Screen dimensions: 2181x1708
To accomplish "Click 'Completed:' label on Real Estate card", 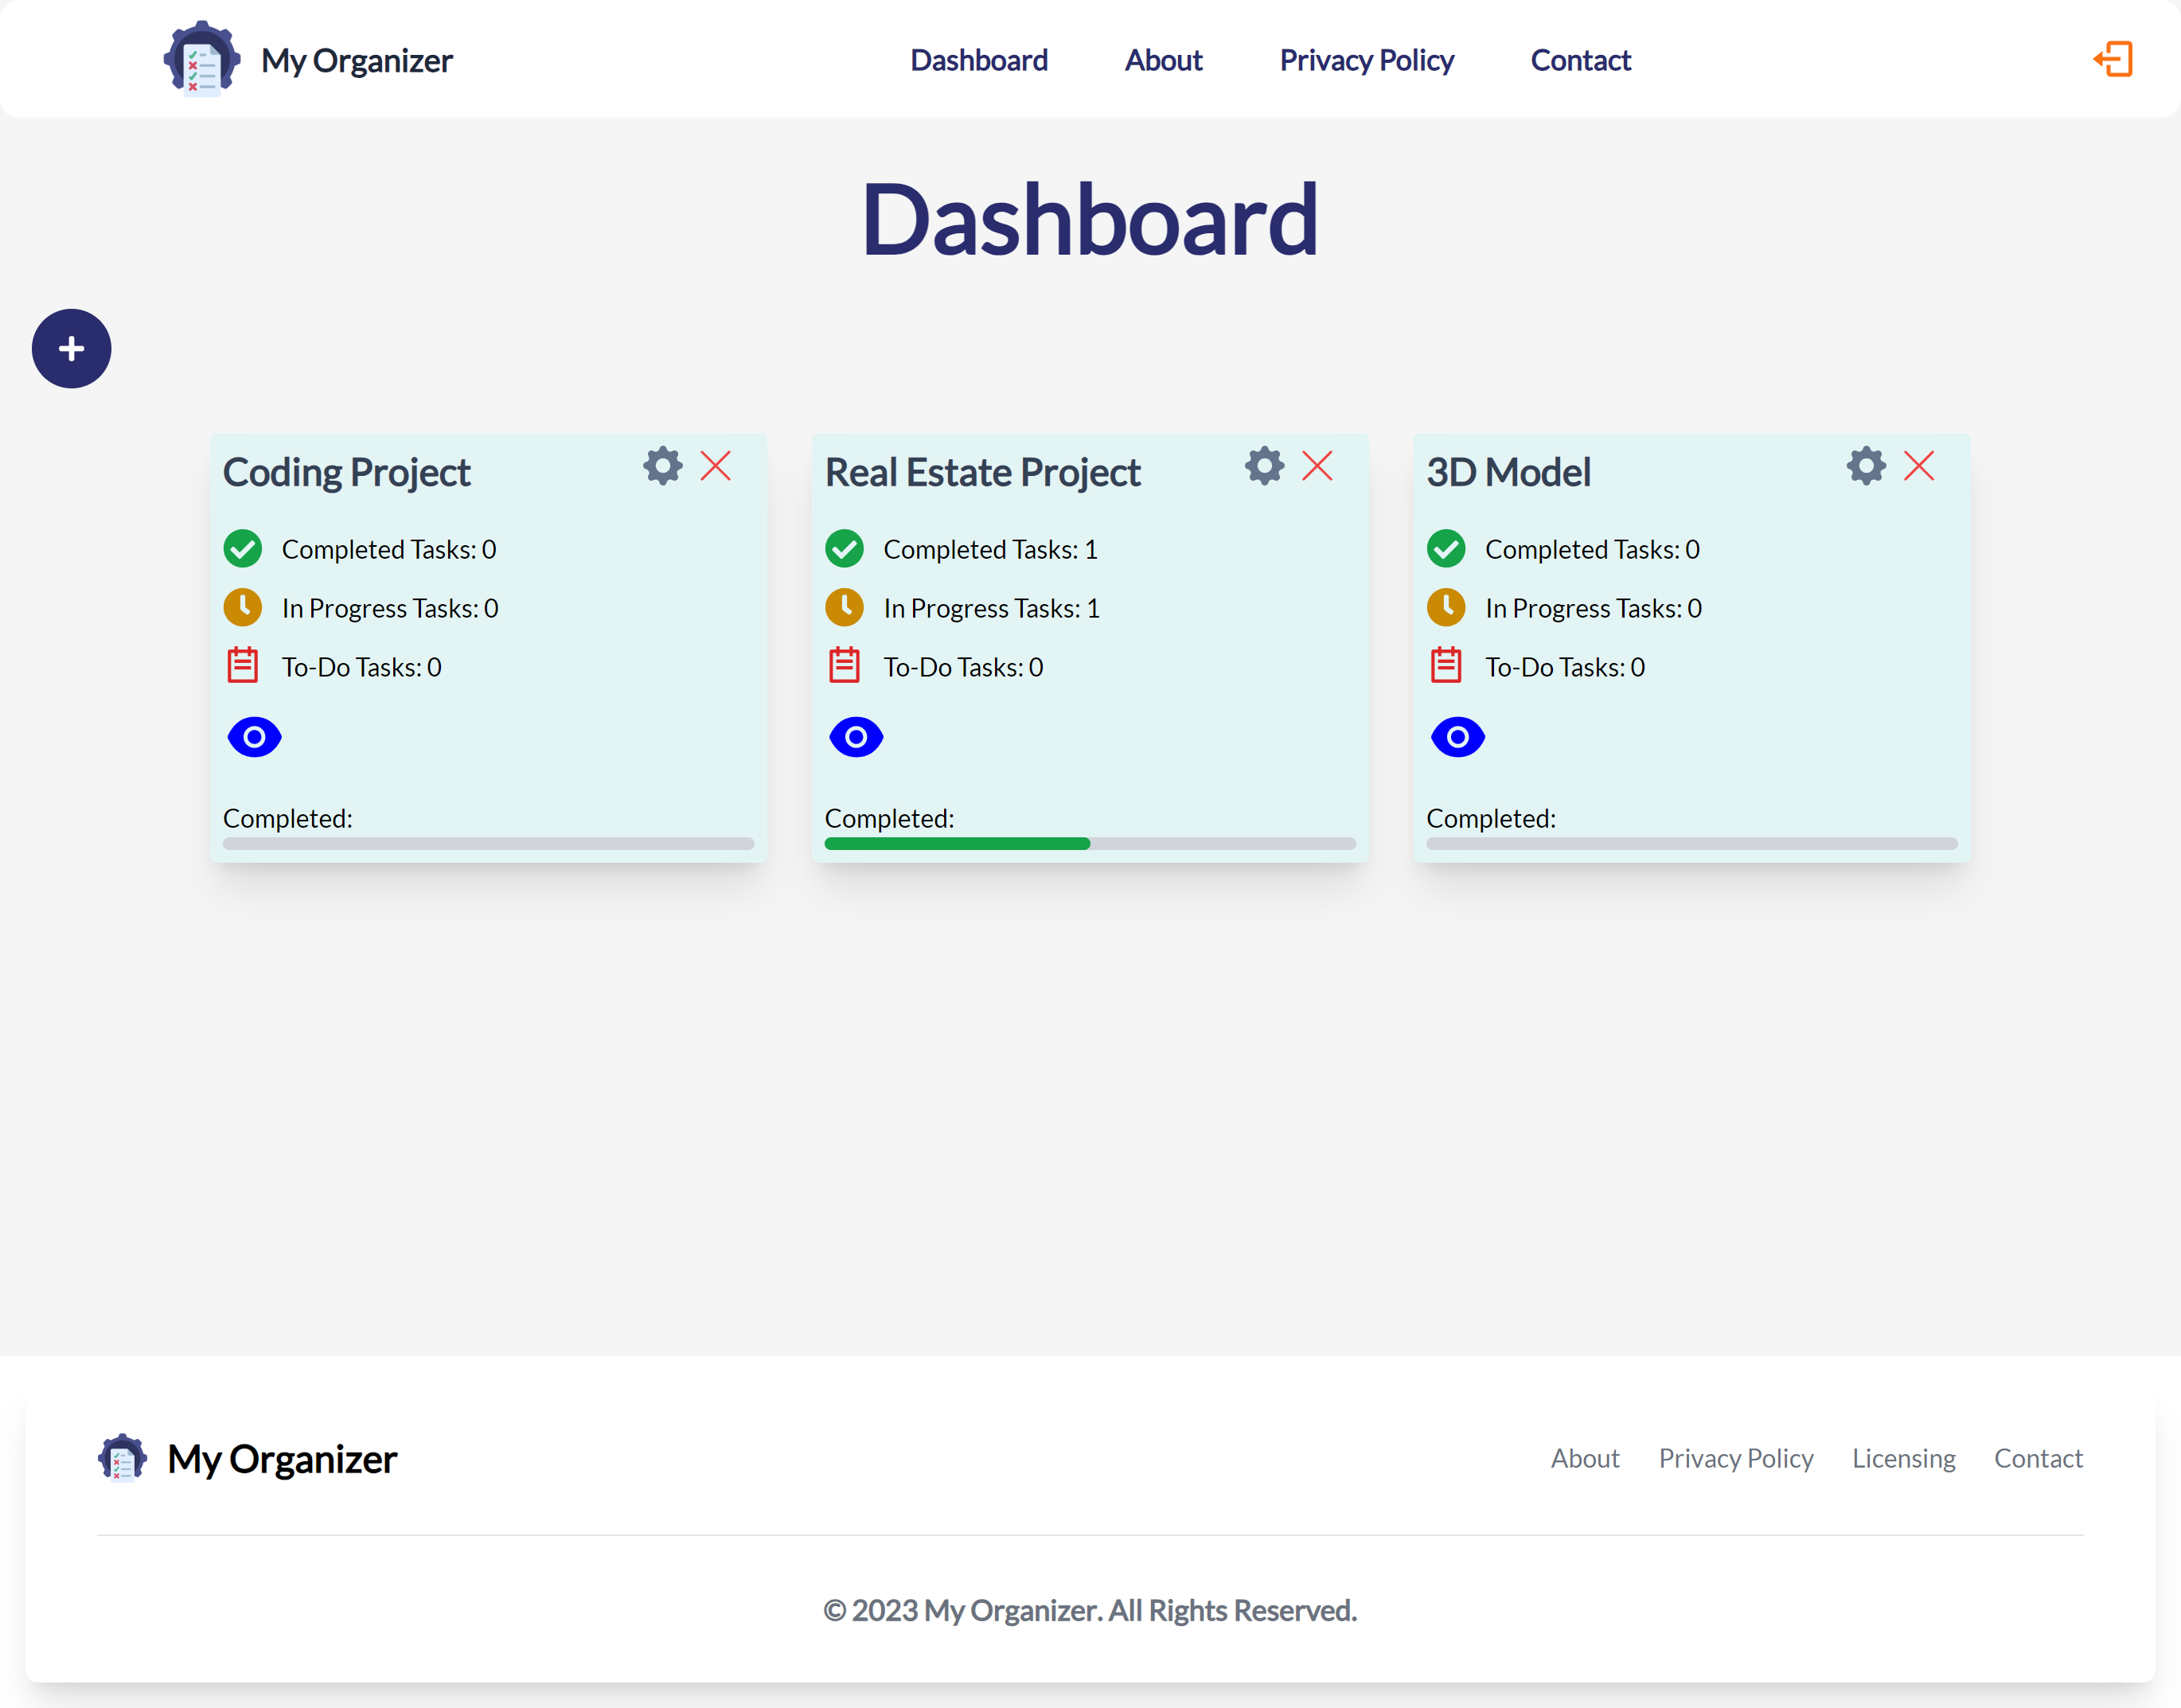I will 889,818.
